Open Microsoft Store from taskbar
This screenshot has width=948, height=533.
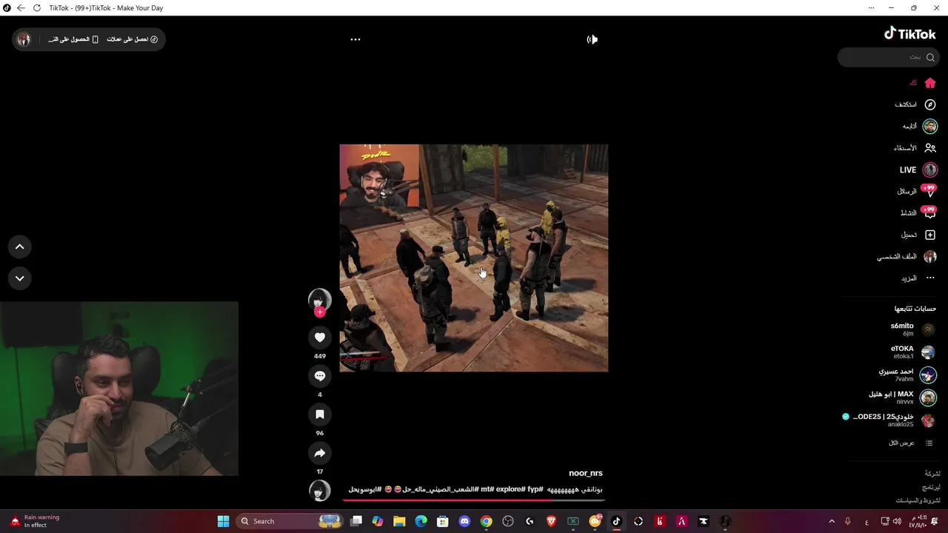point(443,521)
